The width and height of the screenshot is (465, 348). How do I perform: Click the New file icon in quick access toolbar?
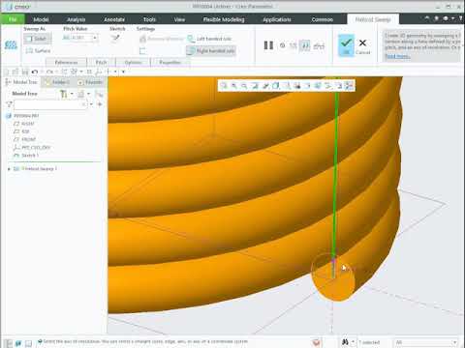(x=7, y=72)
